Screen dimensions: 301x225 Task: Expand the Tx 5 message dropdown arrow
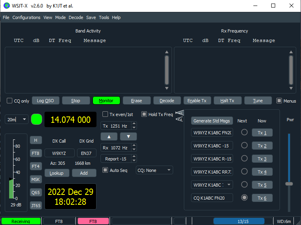(x=229, y=185)
